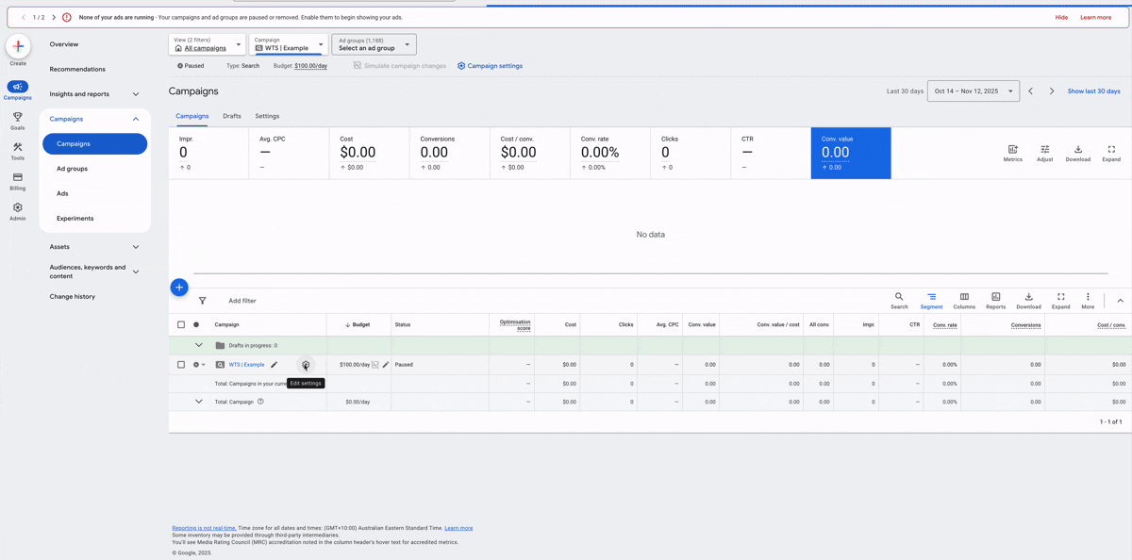Image resolution: width=1132 pixels, height=560 pixels.
Task: Click the Segment icon in table toolbar
Action: [x=931, y=298]
